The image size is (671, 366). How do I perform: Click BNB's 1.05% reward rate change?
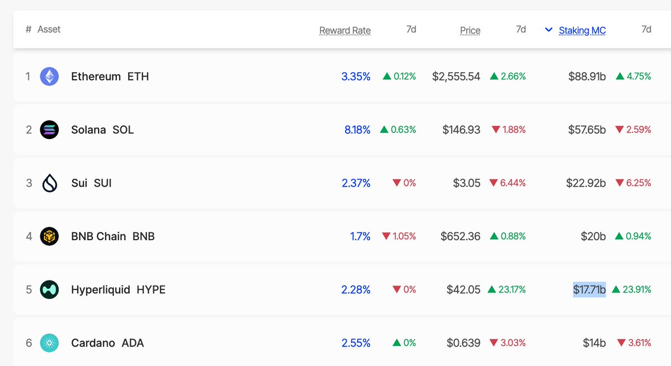click(x=399, y=236)
